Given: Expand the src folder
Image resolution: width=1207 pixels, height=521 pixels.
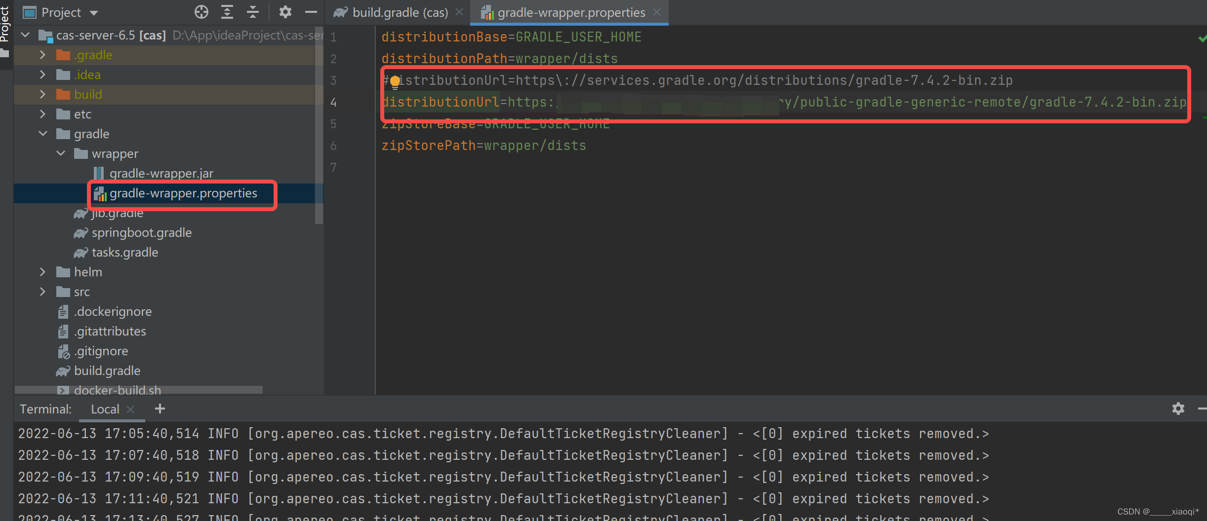Looking at the screenshot, I should tap(43, 292).
